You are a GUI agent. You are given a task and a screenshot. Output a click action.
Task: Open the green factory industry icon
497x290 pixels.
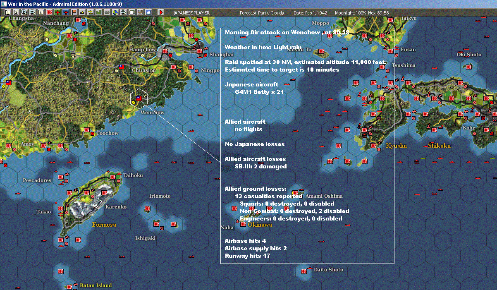click(x=99, y=12)
